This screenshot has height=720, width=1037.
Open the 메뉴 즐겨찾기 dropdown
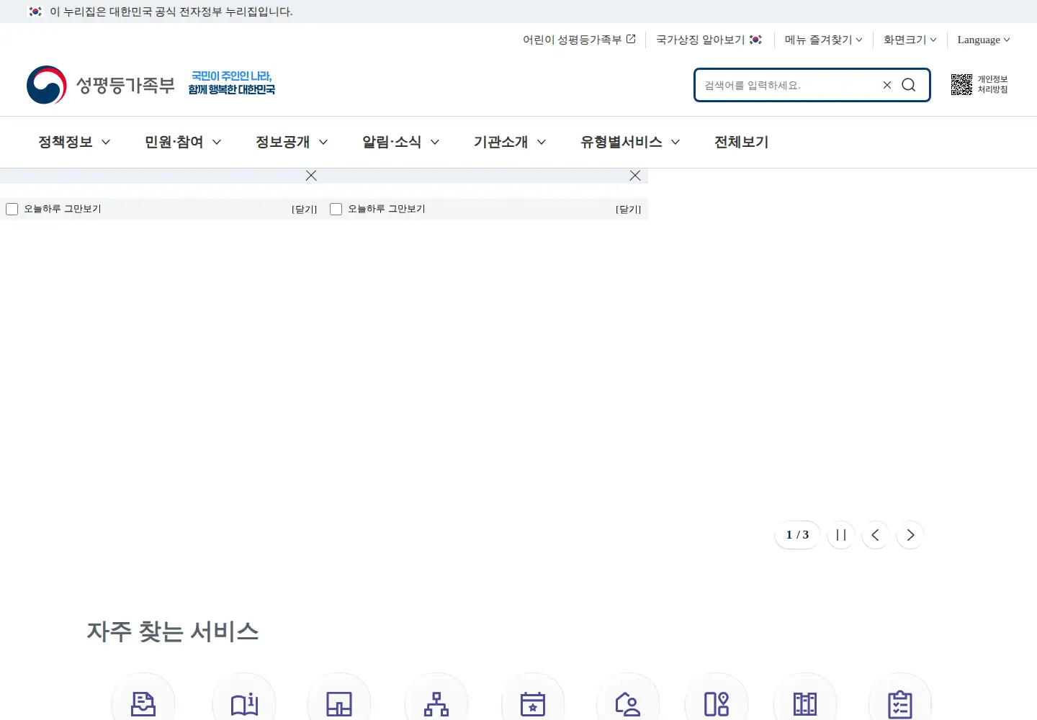824,40
